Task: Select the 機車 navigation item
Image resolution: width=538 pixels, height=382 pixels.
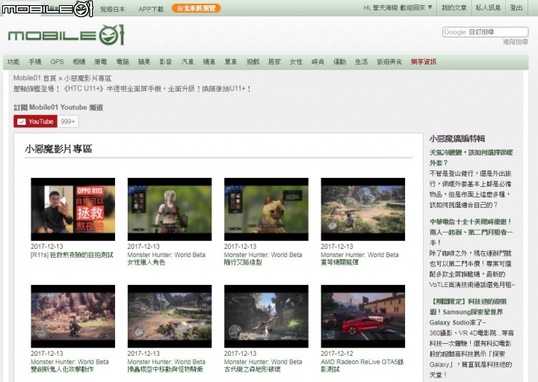Action: pyautogui.click(x=209, y=62)
